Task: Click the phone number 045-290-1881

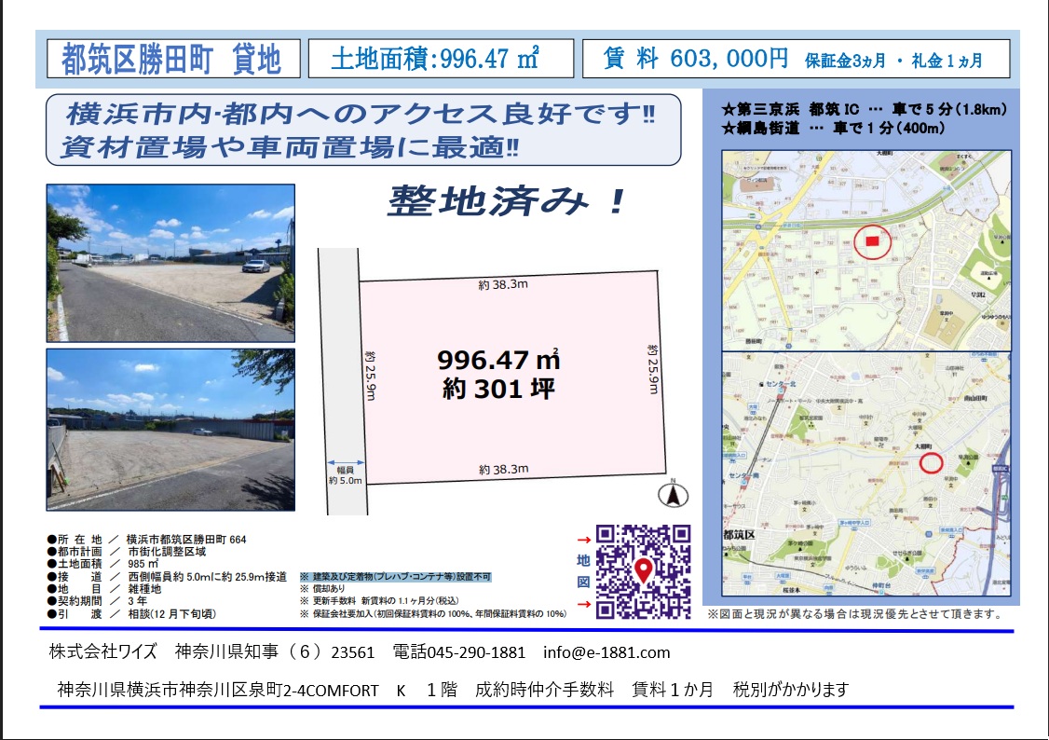Action: [459, 652]
